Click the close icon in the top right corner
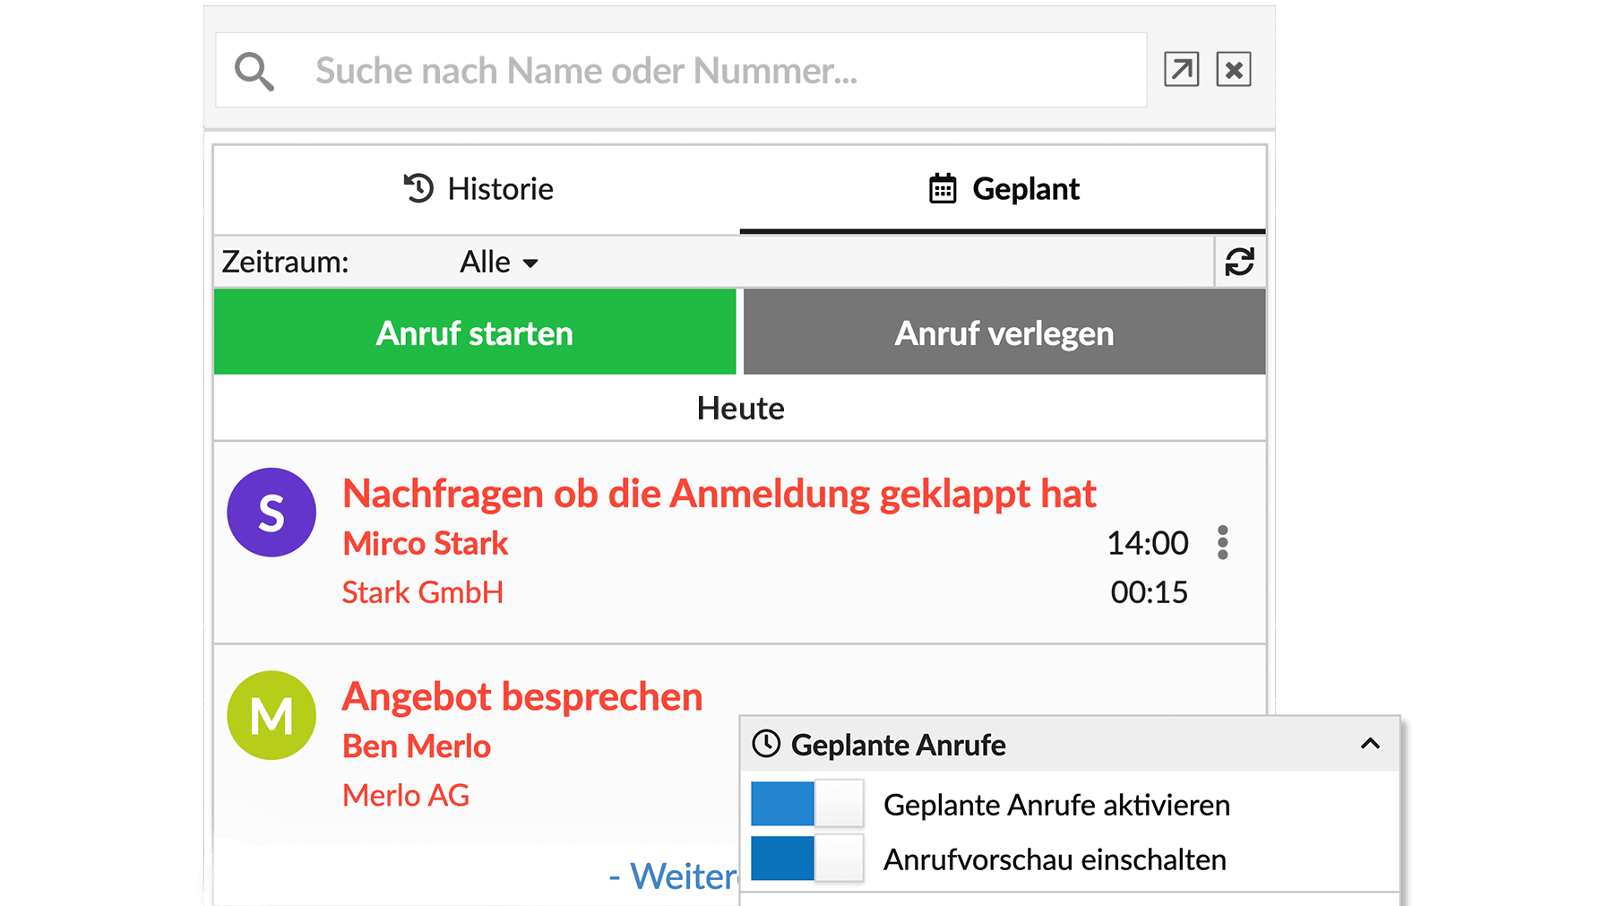 click(1234, 68)
